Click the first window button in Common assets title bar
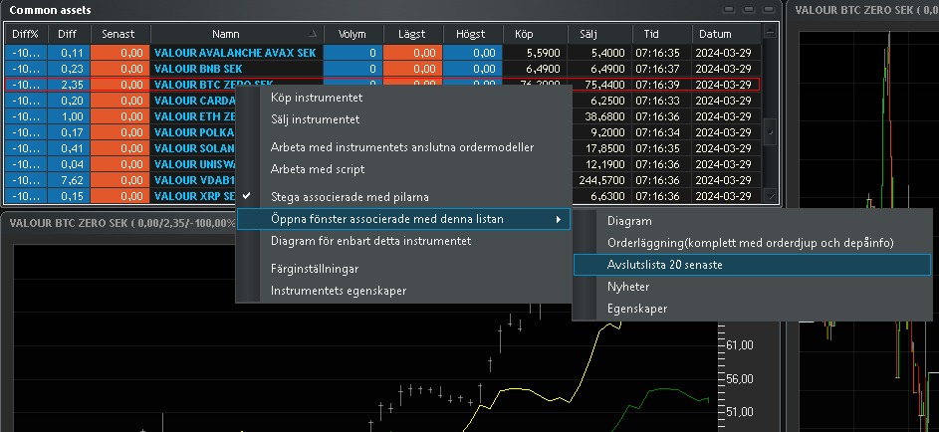 click(729, 10)
